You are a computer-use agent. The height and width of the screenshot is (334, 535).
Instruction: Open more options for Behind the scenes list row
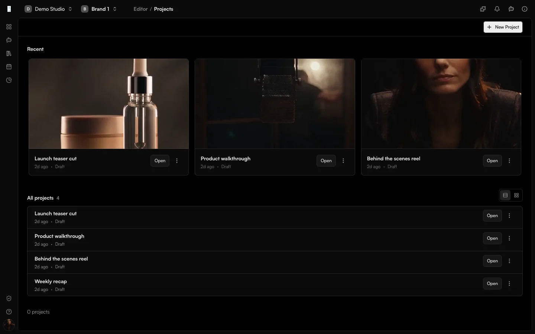click(509, 261)
